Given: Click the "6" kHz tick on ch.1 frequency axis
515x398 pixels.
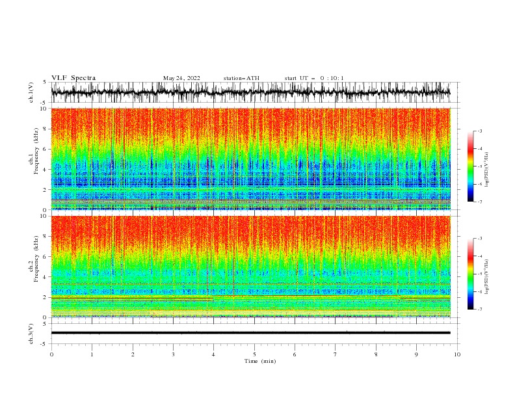Looking at the screenshot, I should pos(46,150).
